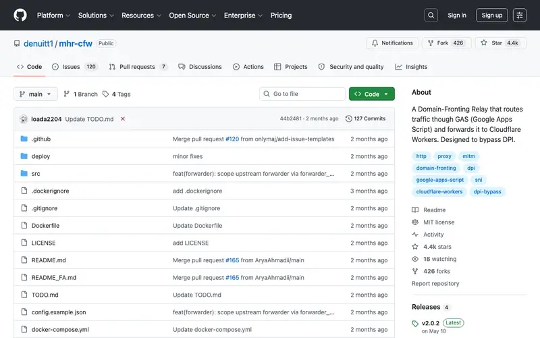Click the Sign up button
The height and width of the screenshot is (338, 540).
click(492, 15)
